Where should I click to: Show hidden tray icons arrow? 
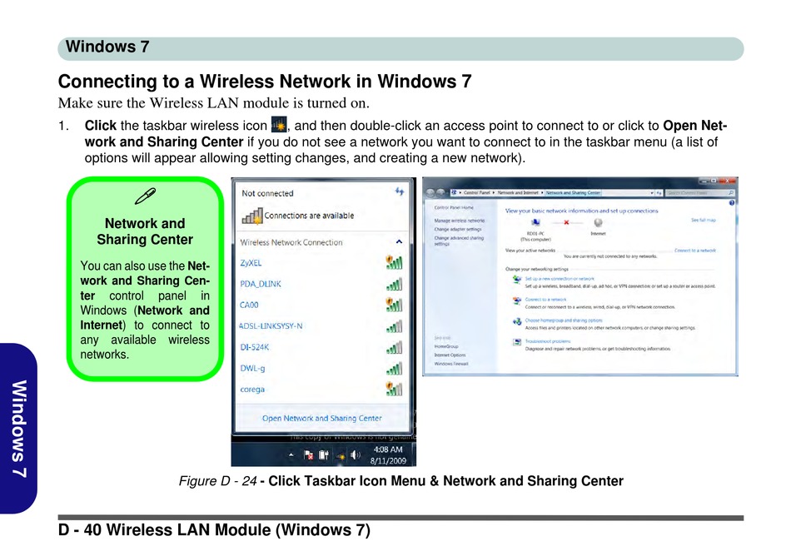point(291,455)
